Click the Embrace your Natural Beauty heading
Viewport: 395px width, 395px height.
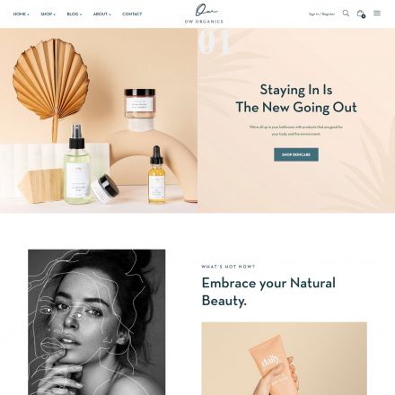tap(268, 292)
